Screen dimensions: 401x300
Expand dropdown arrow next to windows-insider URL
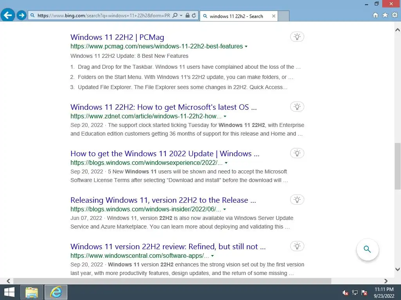pos(224,209)
